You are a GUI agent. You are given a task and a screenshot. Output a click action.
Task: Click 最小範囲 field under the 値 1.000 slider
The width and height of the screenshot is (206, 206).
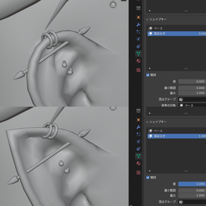[192, 190]
